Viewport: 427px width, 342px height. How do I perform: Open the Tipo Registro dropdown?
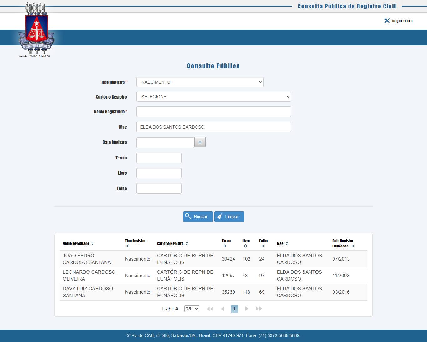point(200,82)
